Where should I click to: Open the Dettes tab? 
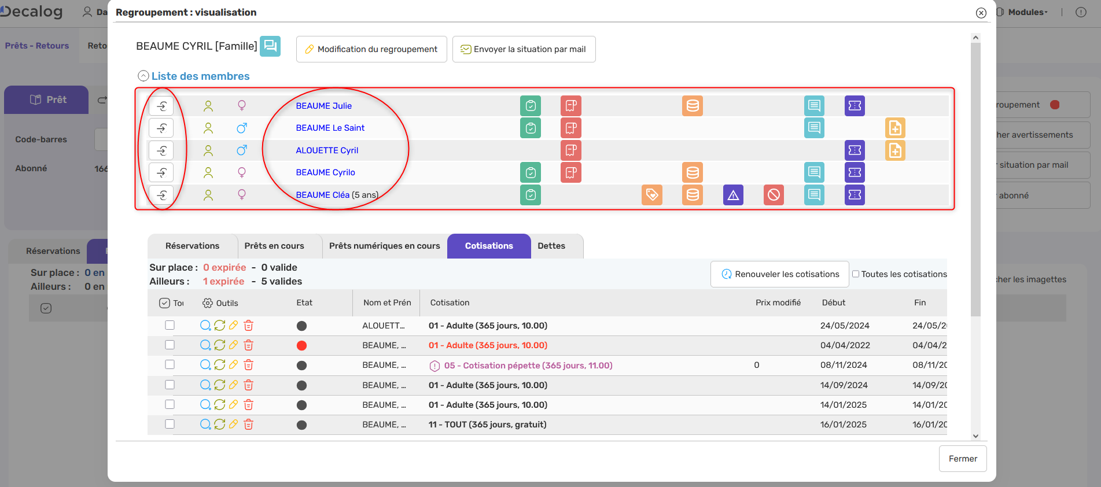pos(551,246)
